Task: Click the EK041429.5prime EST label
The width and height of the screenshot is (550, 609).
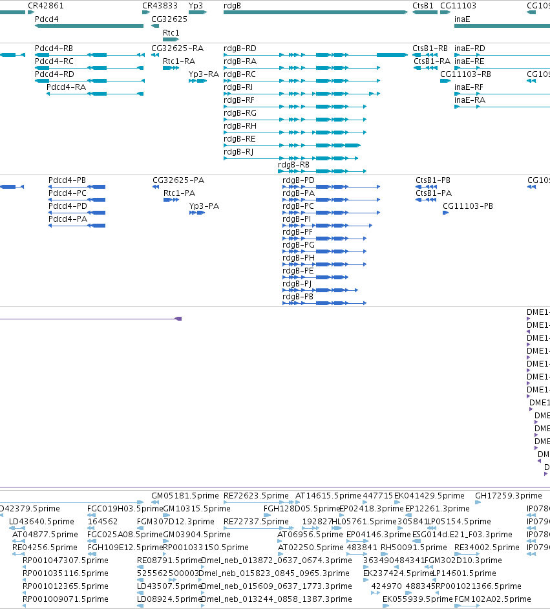Action: coord(429,496)
